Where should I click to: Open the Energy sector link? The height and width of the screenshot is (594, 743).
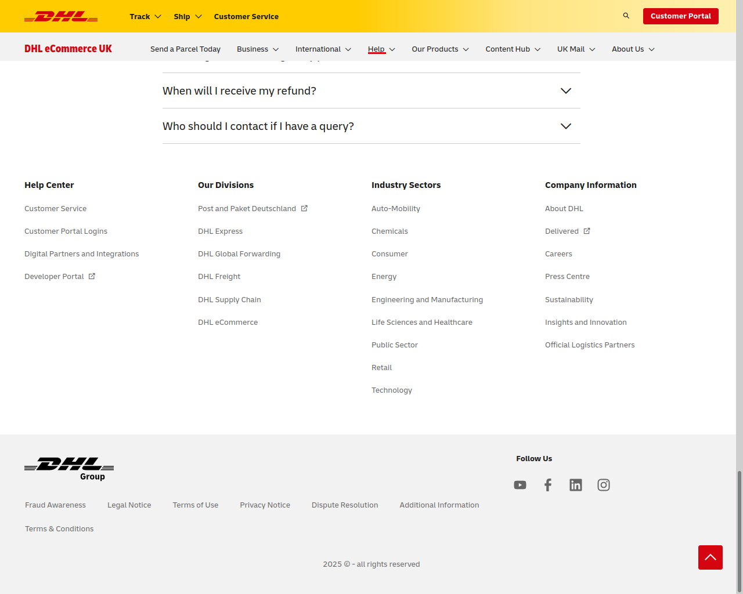click(x=384, y=276)
